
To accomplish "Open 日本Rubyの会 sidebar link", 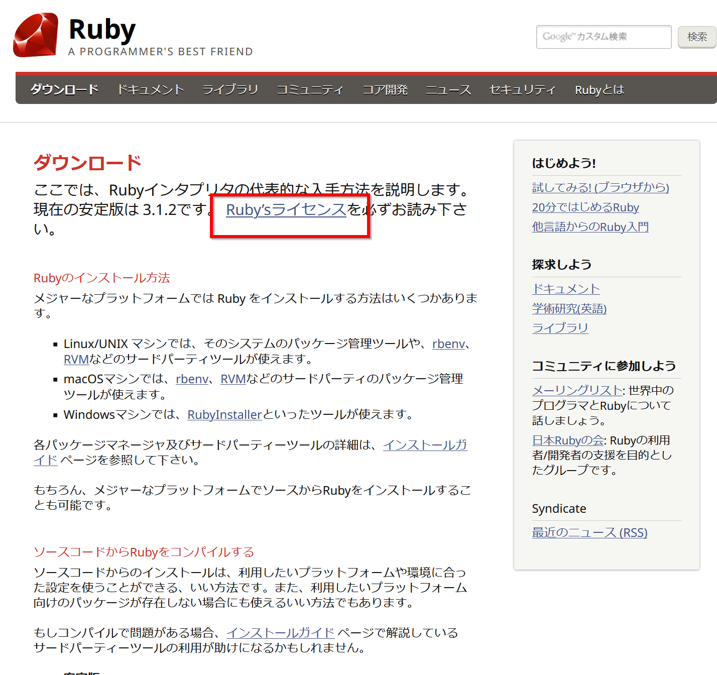I will tap(568, 440).
